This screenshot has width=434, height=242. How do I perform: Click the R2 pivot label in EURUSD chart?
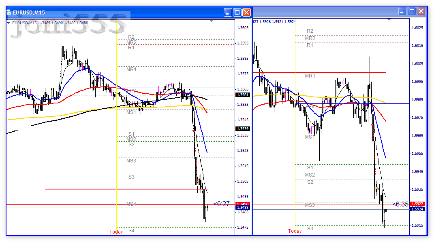click(x=131, y=37)
